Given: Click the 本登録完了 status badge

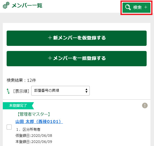Looking at the screenshot, I should (18, 105).
